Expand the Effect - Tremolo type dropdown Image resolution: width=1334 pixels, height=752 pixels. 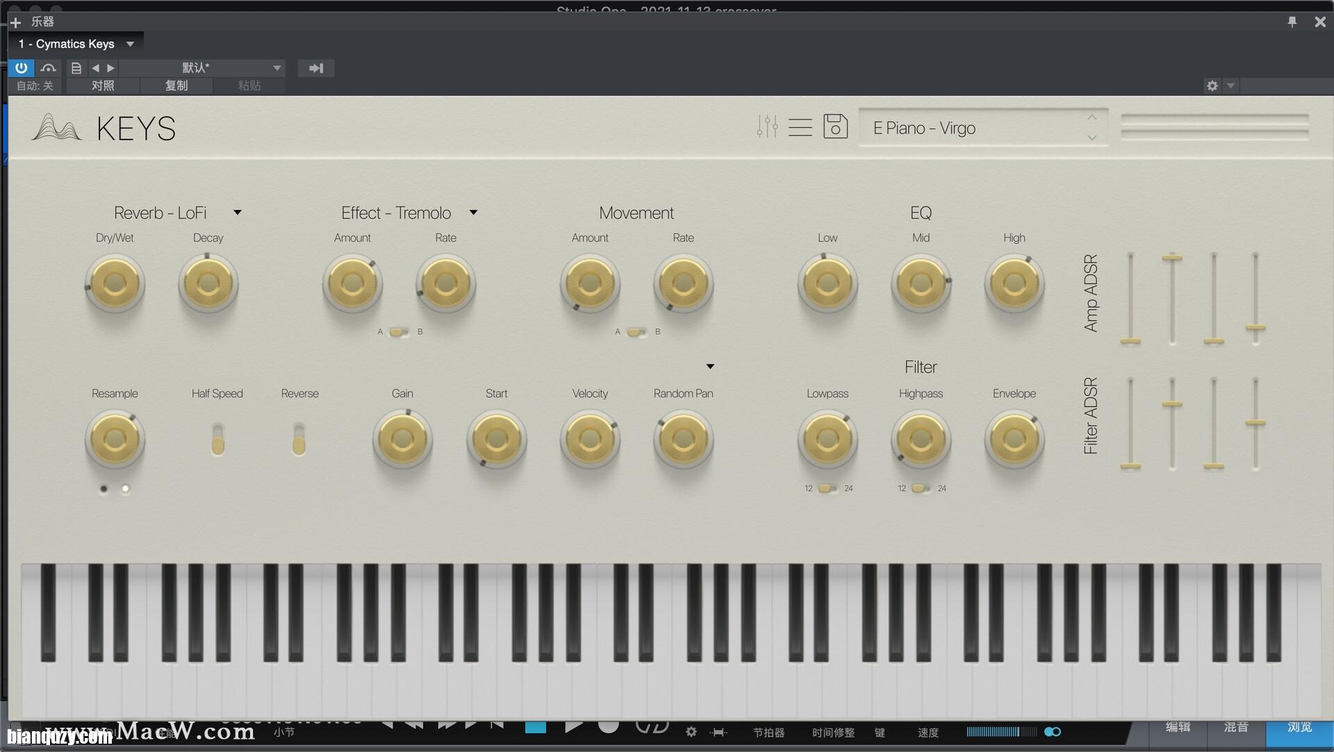pyautogui.click(x=473, y=212)
